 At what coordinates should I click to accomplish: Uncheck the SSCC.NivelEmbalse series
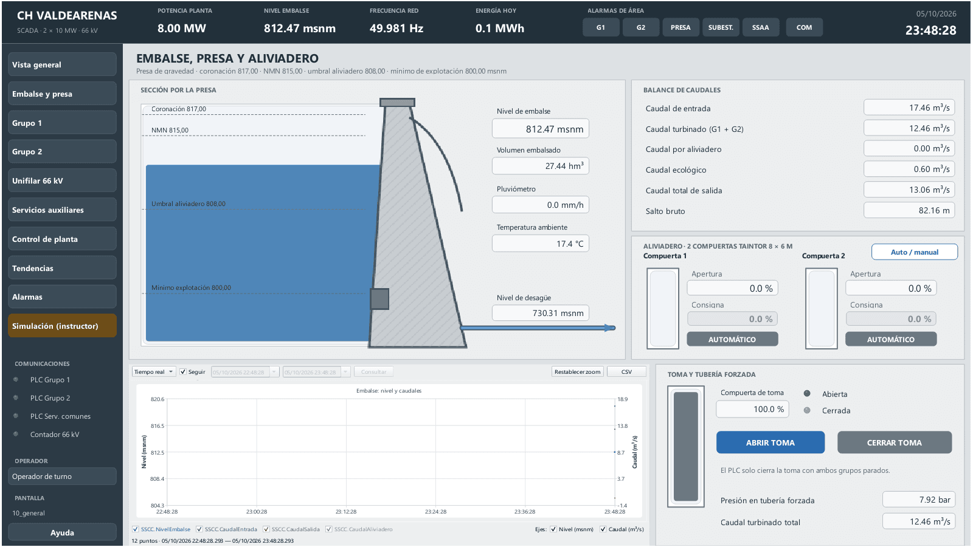coord(136,529)
